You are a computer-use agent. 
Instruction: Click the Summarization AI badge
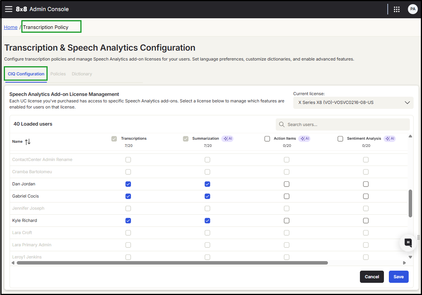[x=227, y=139]
